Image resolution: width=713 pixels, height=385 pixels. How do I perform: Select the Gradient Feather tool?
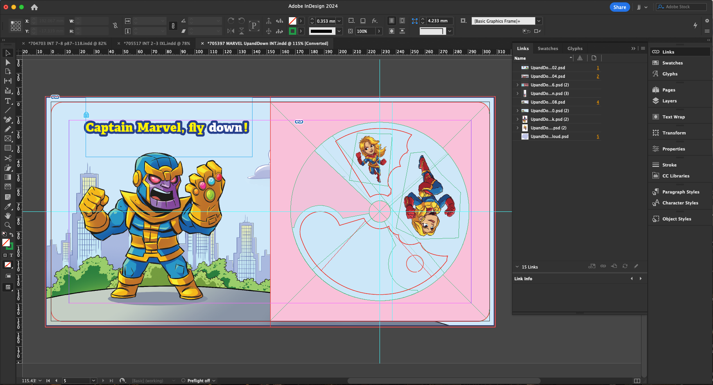[x=8, y=186]
